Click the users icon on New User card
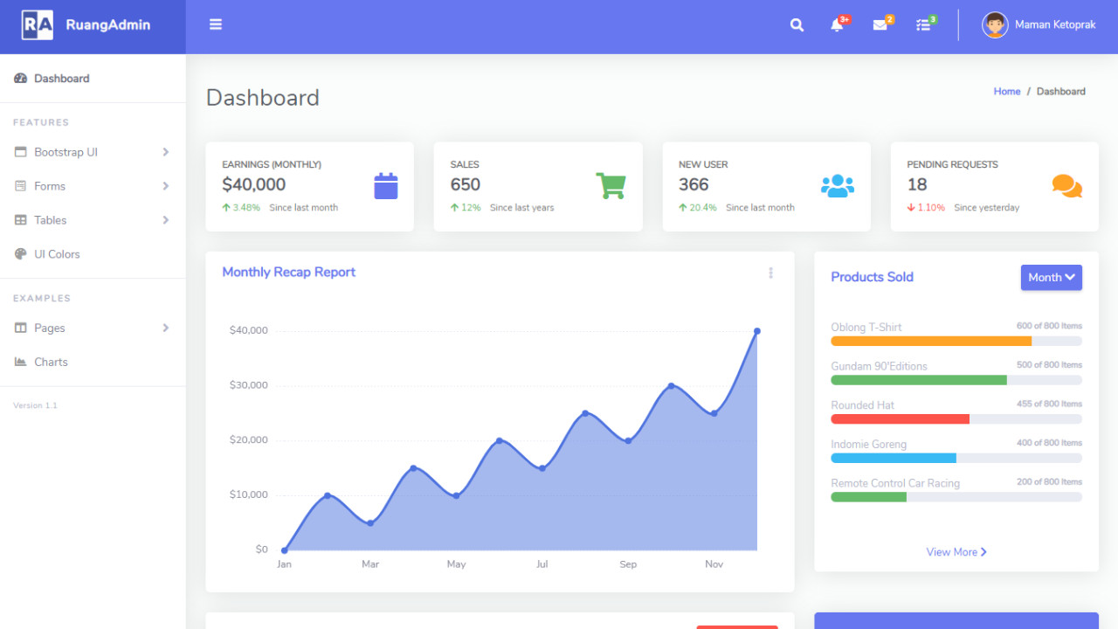This screenshot has width=1118, height=629. click(837, 186)
